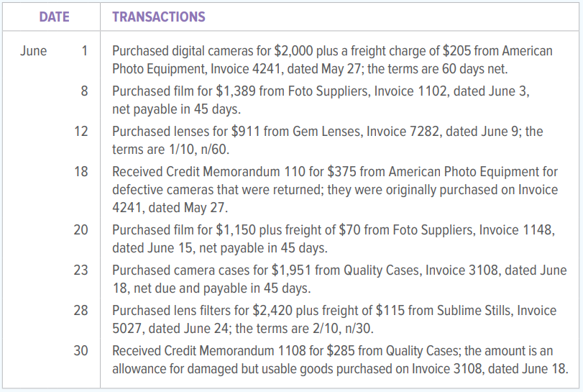Select the date 12 cell

(81, 132)
